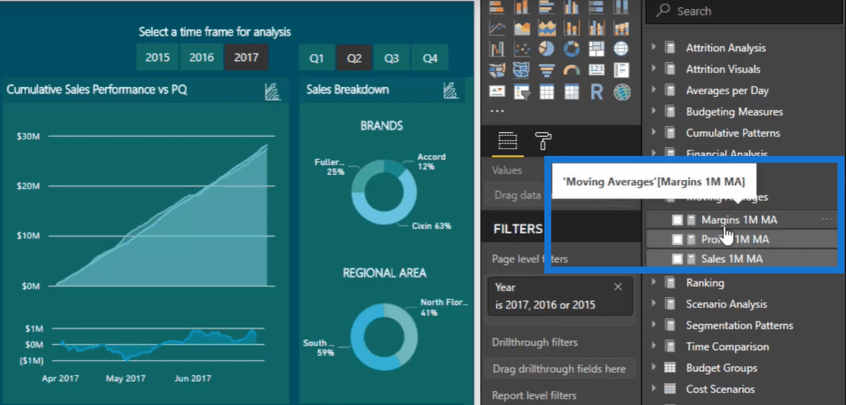Select the Line chart visualization

pyautogui.click(x=497, y=28)
